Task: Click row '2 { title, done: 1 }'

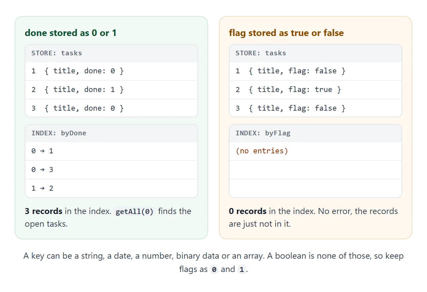Action: point(111,90)
